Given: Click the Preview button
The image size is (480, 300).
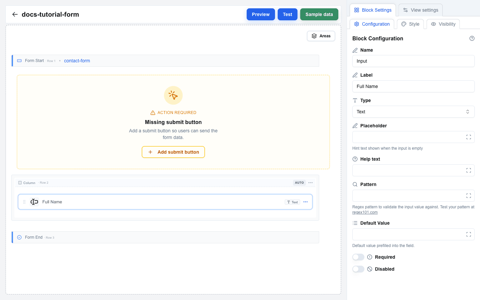Looking at the screenshot, I should 261,14.
